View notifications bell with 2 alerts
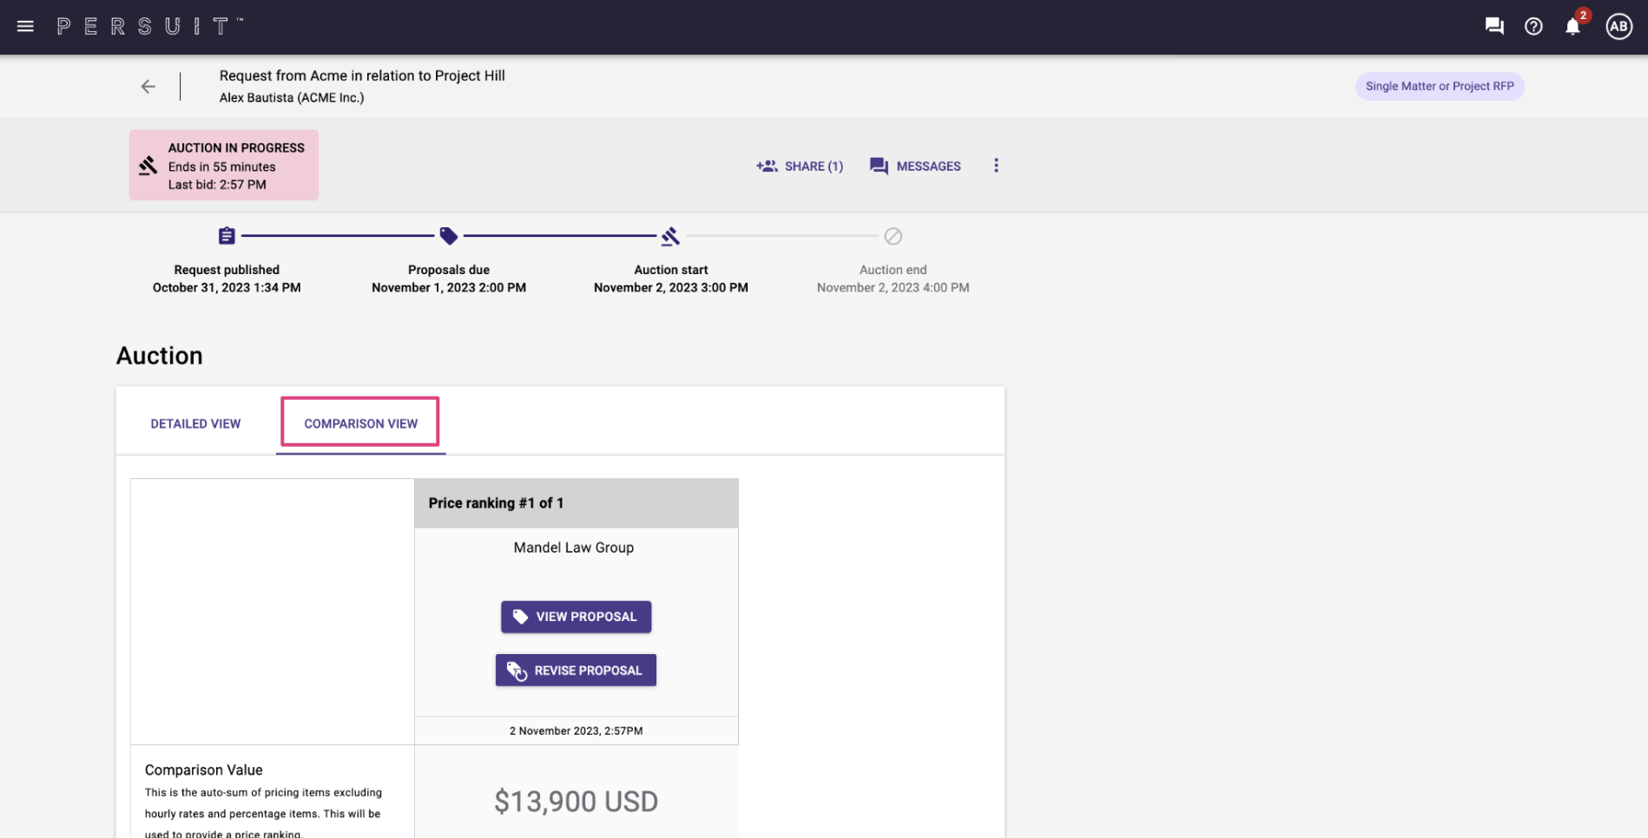Viewport: 1648px width, 838px height. click(x=1573, y=26)
